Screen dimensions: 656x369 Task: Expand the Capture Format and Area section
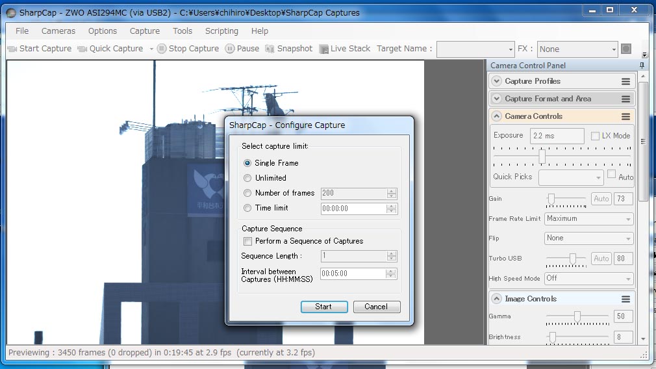(x=496, y=99)
